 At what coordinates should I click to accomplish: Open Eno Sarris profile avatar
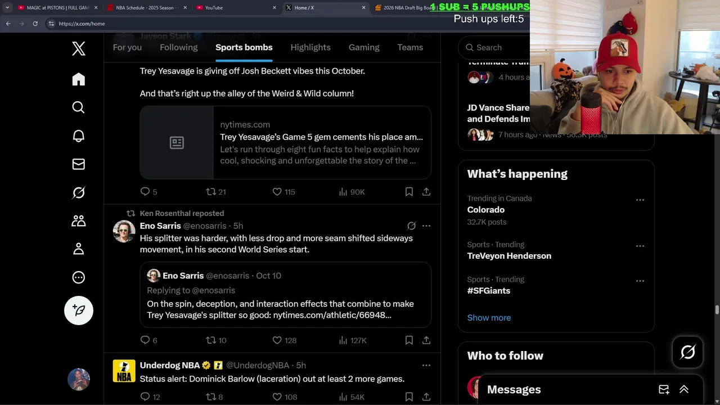(x=124, y=231)
